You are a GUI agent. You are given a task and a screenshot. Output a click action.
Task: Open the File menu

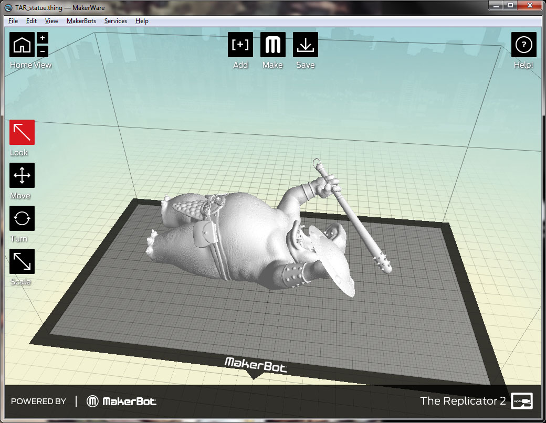pyautogui.click(x=13, y=21)
